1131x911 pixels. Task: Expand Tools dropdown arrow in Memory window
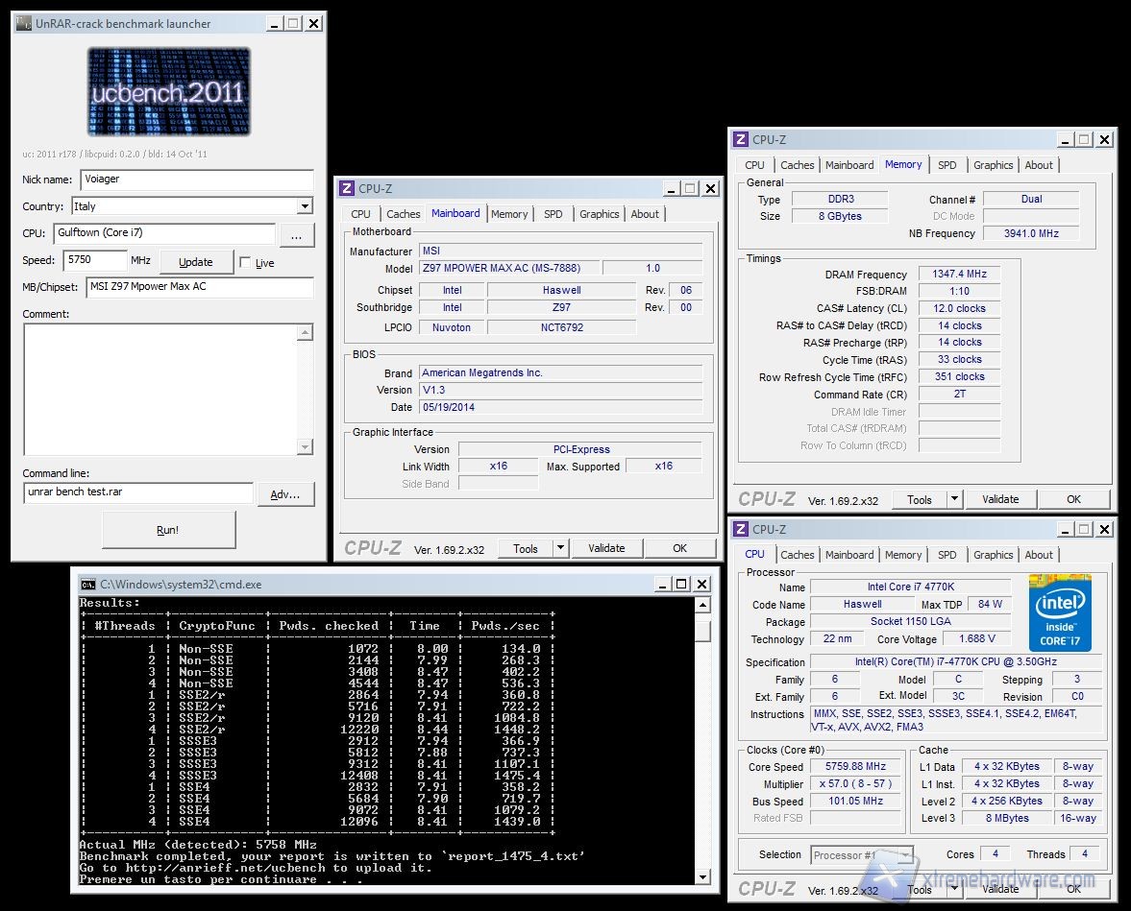[x=954, y=499]
